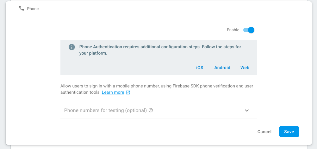
Task: Open iOS setup steps
Action: pyautogui.click(x=200, y=68)
